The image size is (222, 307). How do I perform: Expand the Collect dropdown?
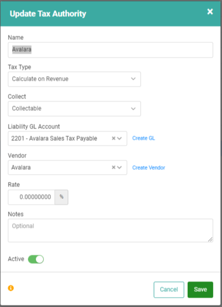tap(74, 108)
